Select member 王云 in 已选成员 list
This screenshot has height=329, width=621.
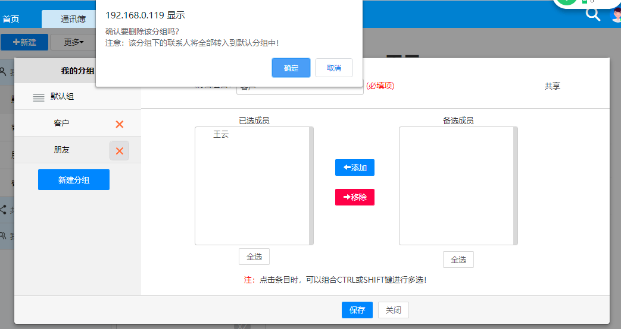coord(221,135)
